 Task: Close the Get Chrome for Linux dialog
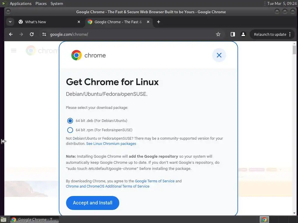pos(219,55)
